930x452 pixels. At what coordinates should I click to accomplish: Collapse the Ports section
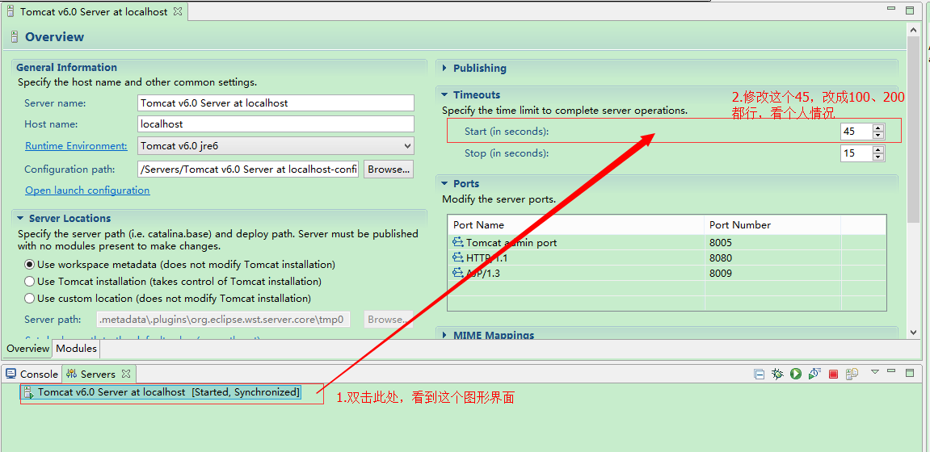pos(444,184)
